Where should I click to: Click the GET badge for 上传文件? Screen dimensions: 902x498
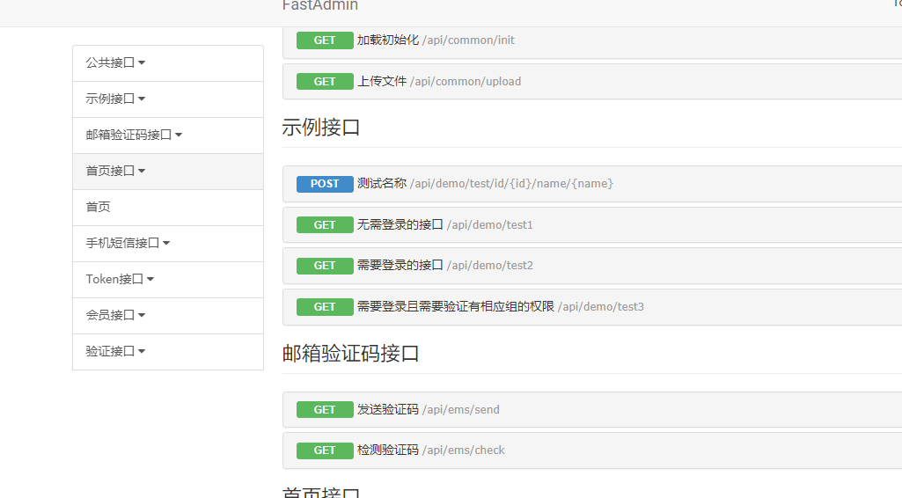click(x=325, y=82)
